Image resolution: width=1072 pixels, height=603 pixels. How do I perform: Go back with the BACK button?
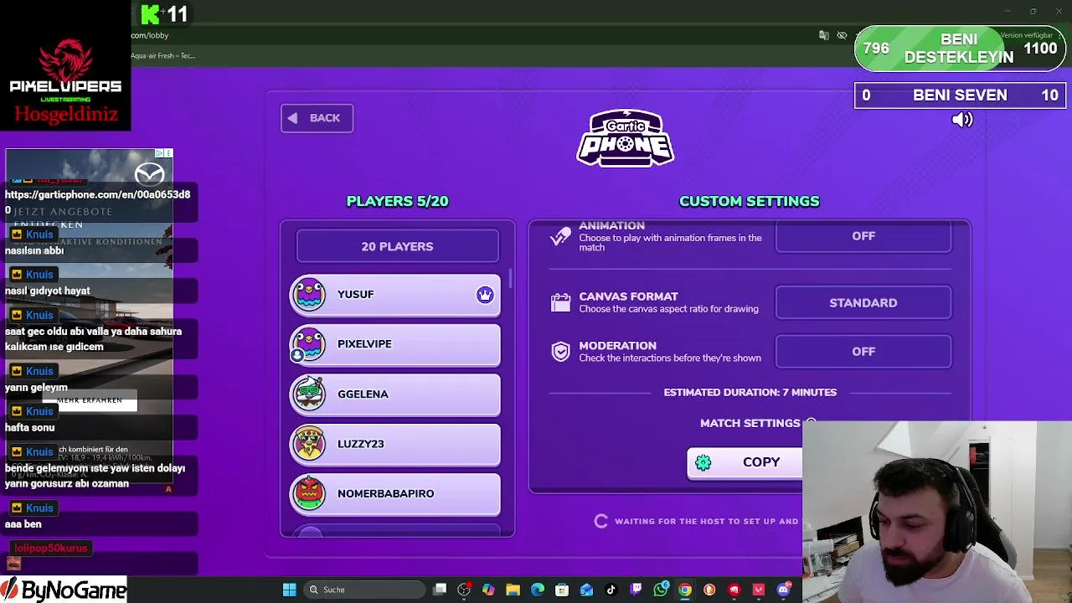tap(317, 118)
